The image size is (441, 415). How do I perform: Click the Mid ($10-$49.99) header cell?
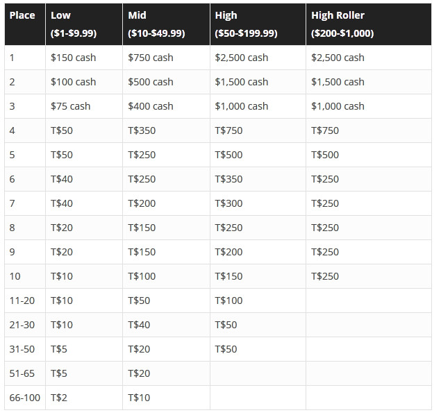[166, 24]
